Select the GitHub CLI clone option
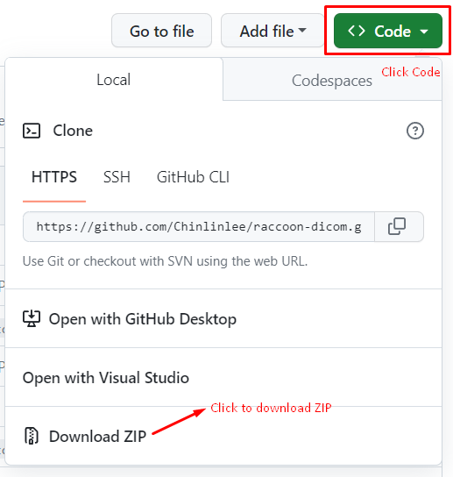 (193, 177)
